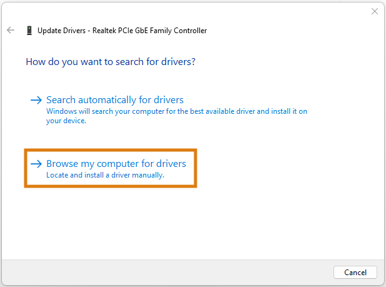Click empty white area below Browse option
The height and width of the screenshot is (287, 386).
(x=192, y=223)
